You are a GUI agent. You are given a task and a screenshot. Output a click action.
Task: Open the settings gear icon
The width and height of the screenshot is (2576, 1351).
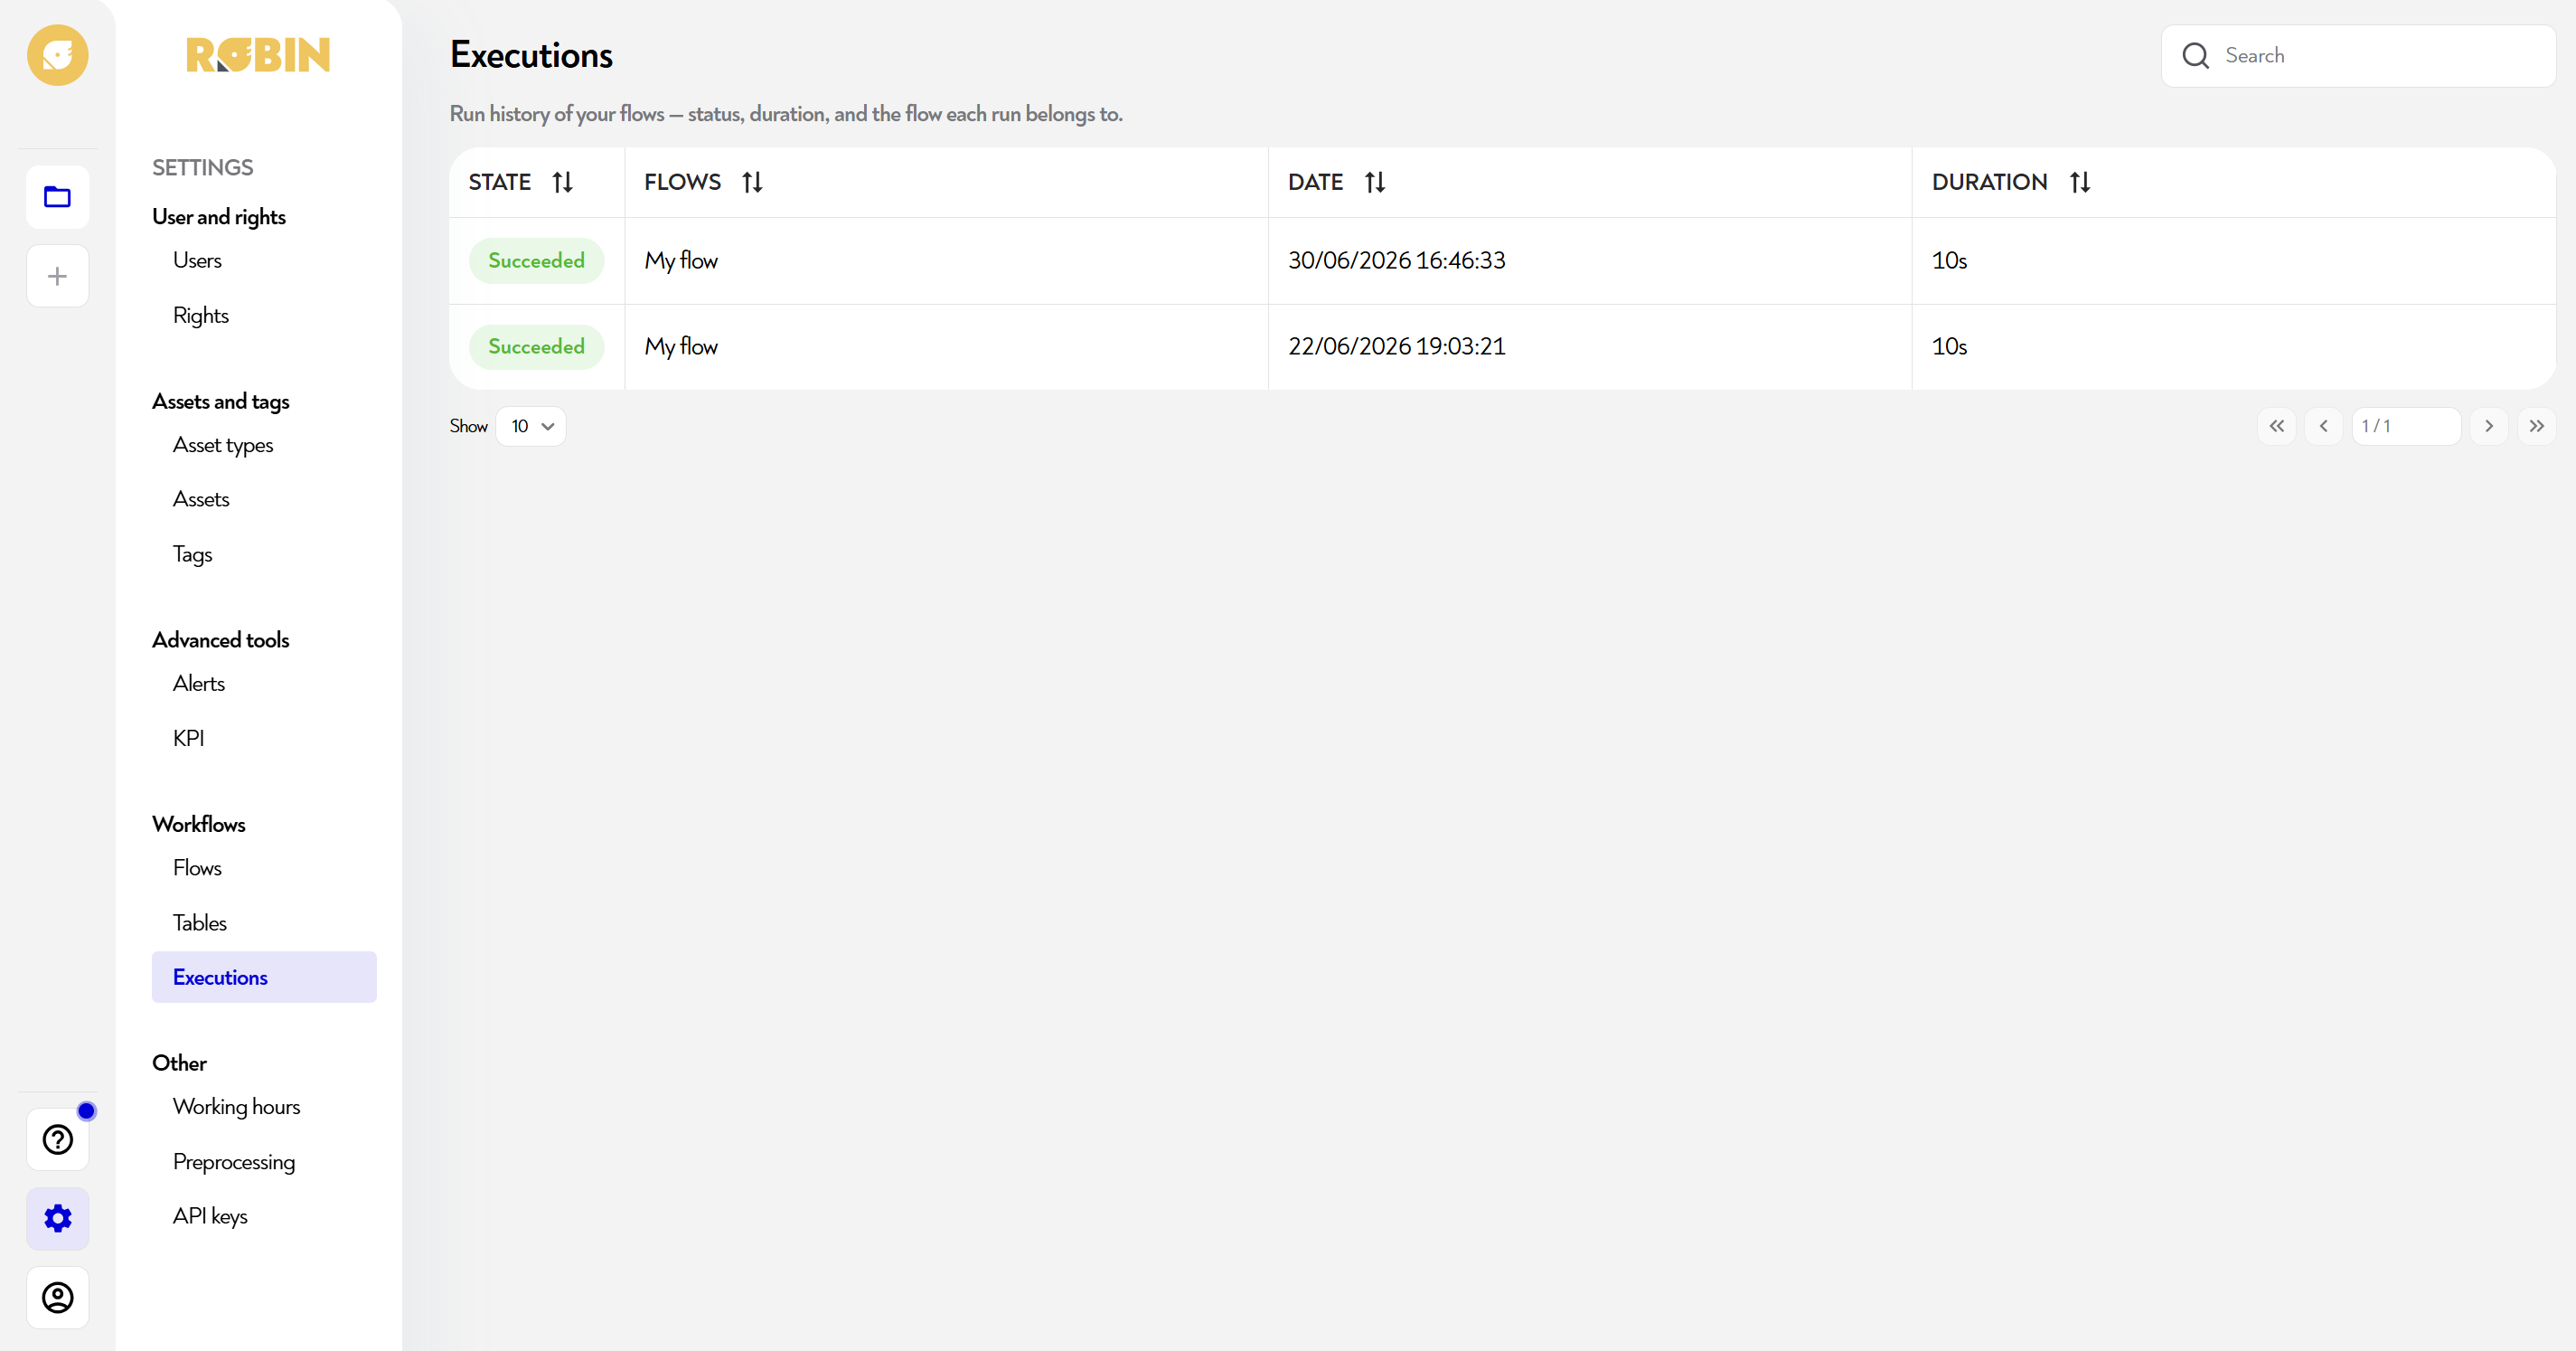point(57,1219)
